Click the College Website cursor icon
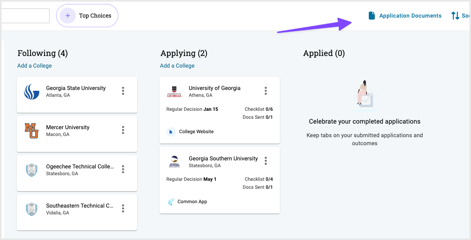 (171, 132)
